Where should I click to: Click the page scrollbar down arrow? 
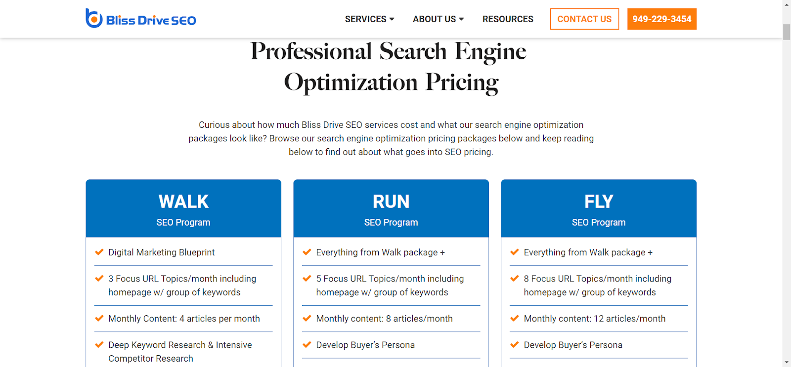coord(787,363)
